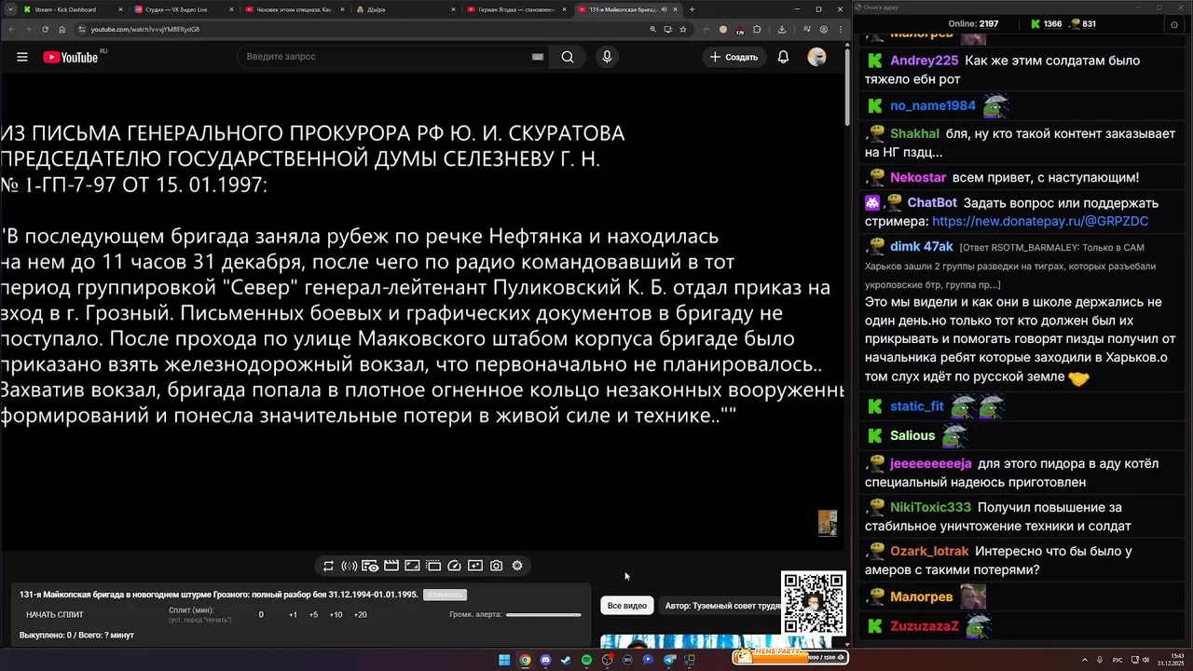Click NikiToxic333 username in chat
This screenshot has width=1193, height=671.
pos(930,507)
